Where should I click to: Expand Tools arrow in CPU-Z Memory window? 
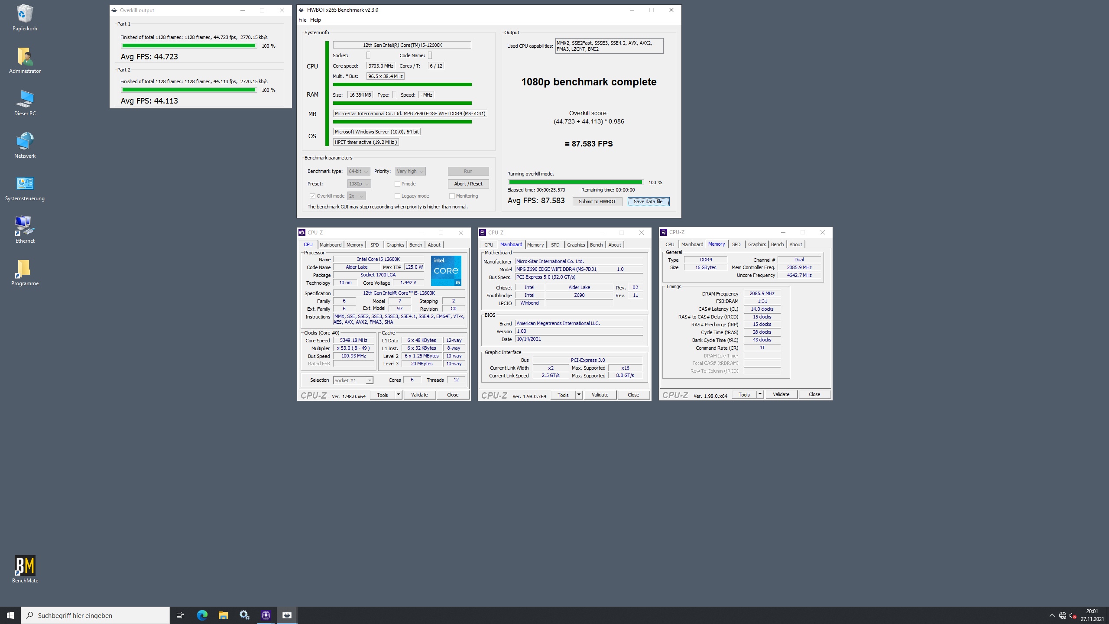(x=760, y=394)
